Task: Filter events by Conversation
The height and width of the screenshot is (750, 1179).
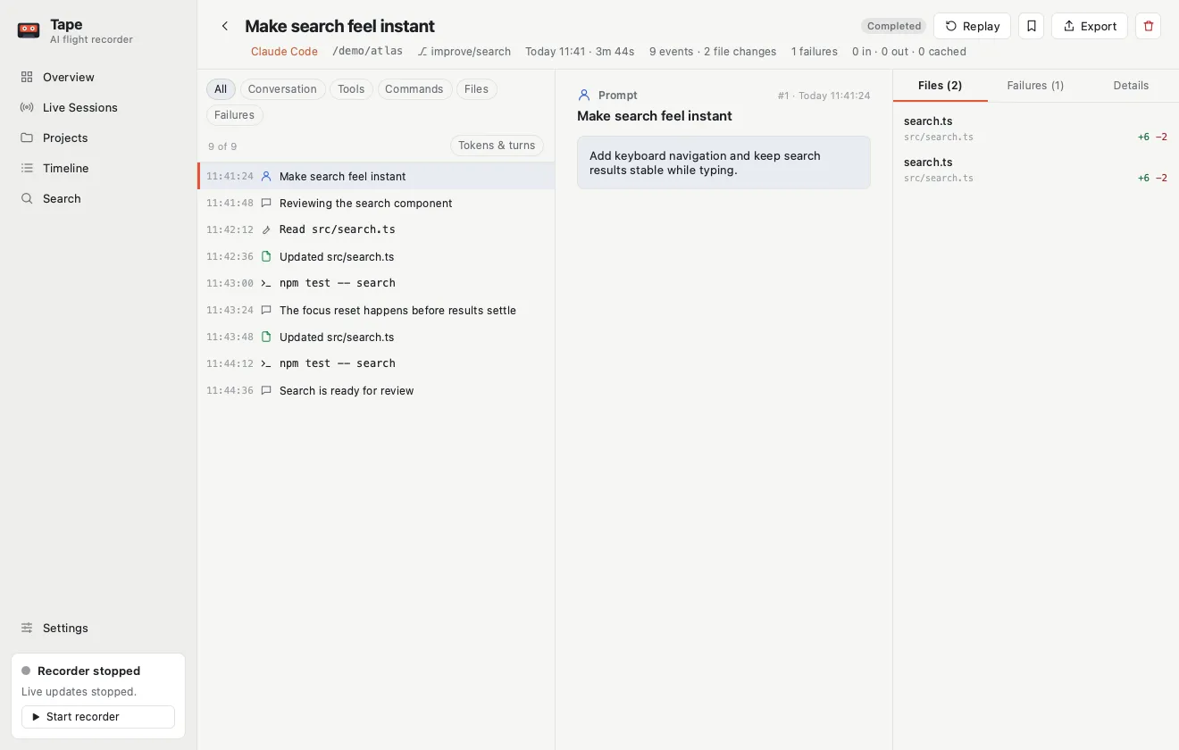Action: click(282, 89)
